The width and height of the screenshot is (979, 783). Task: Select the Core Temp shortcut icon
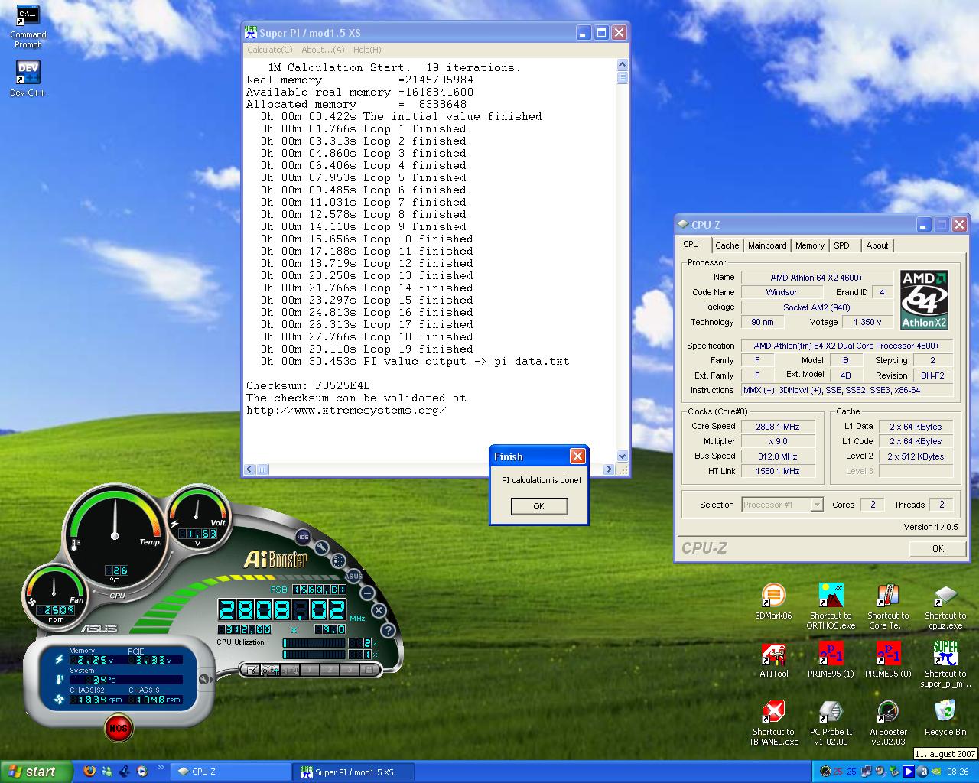[x=888, y=606]
